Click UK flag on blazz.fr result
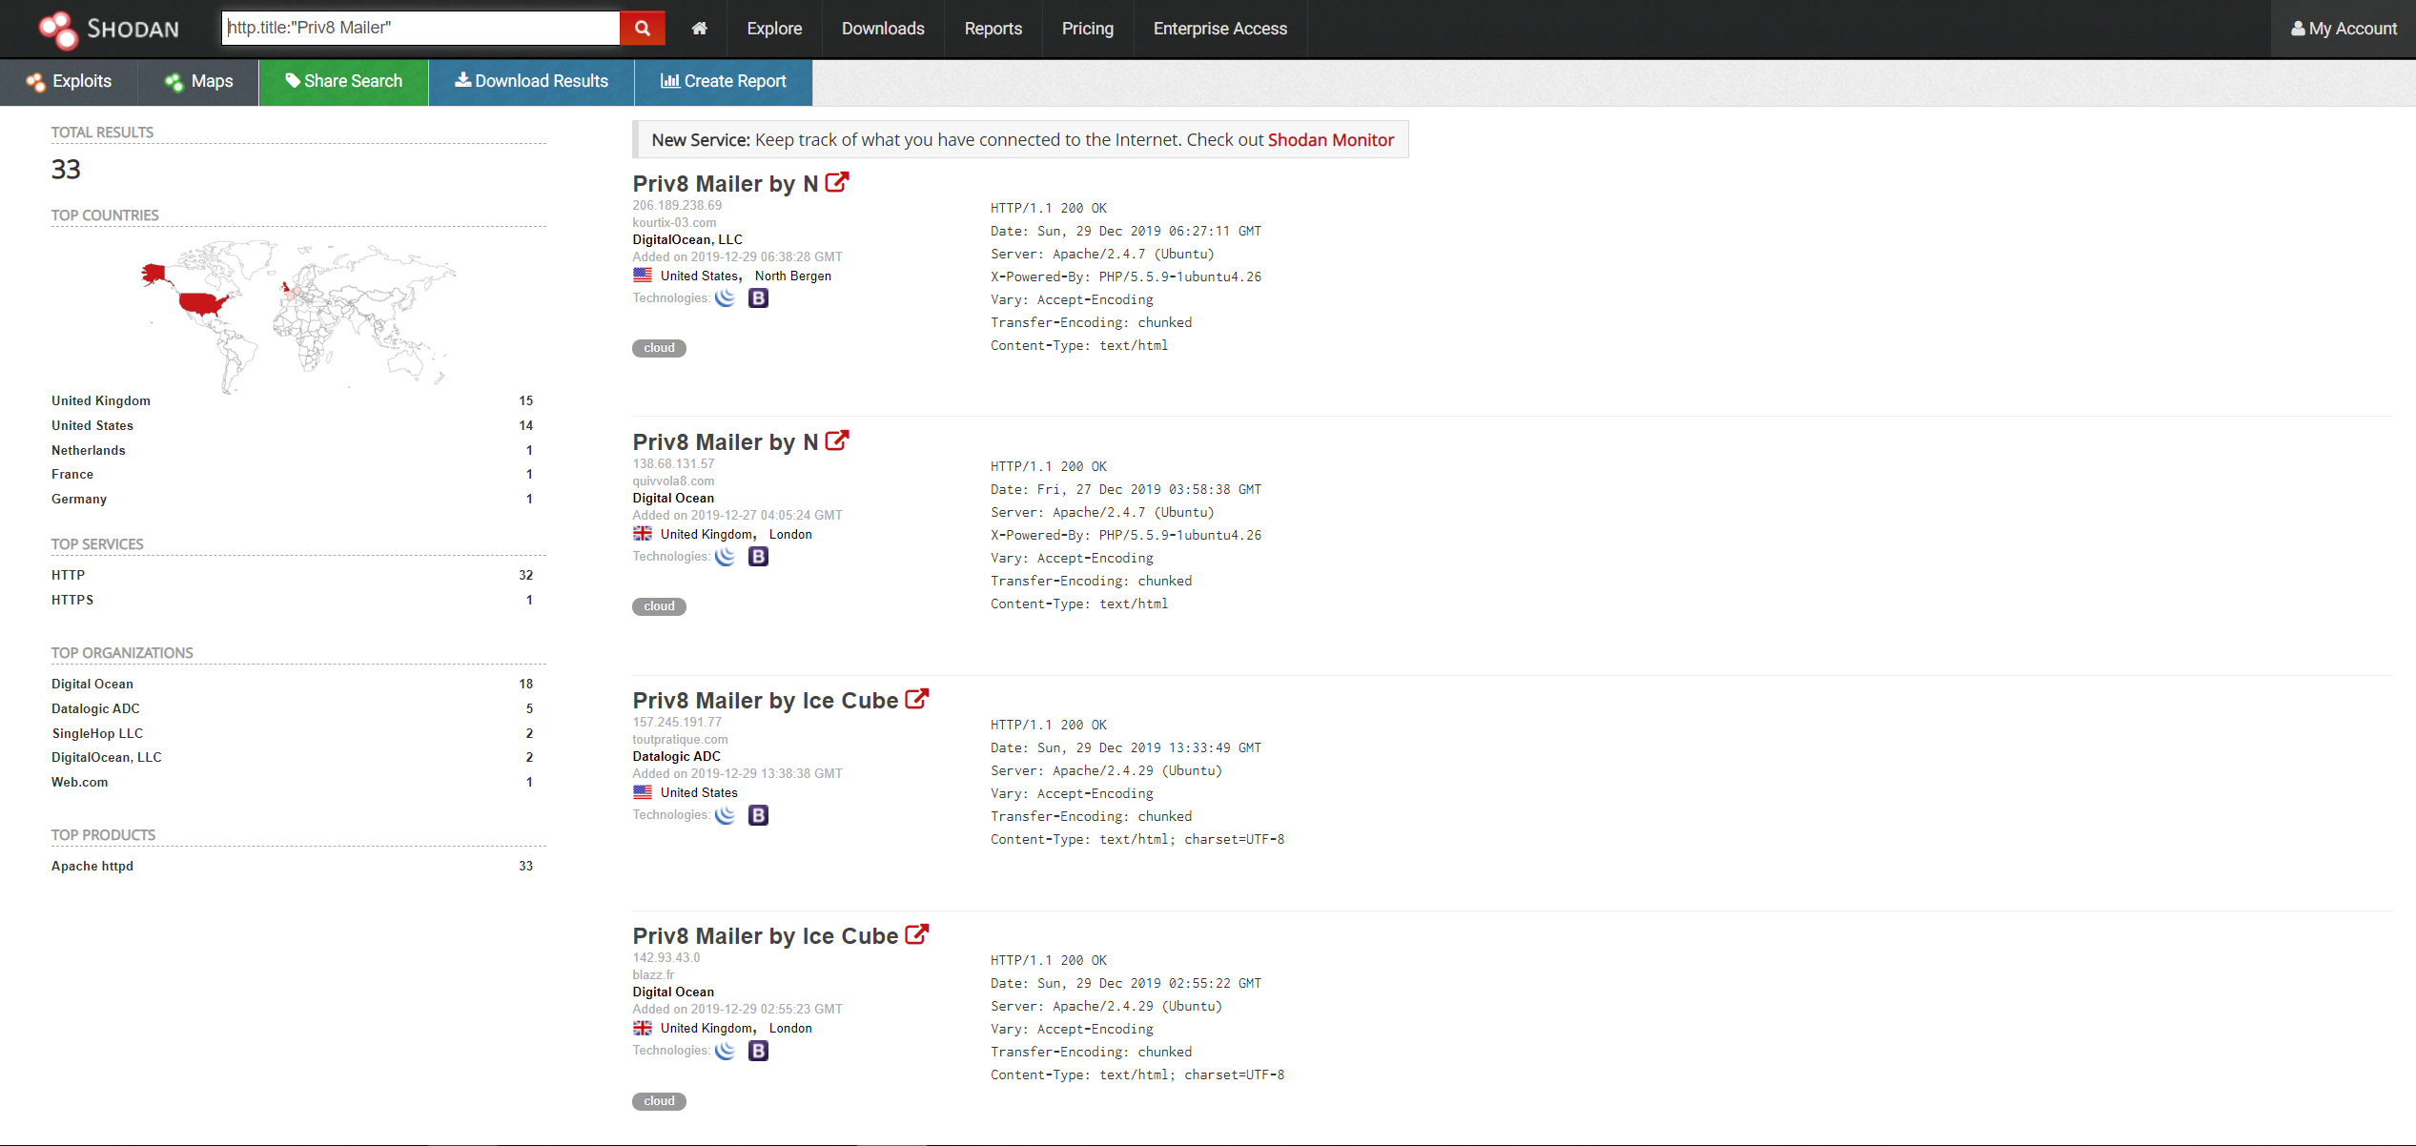The height and width of the screenshot is (1146, 2416). [643, 1028]
